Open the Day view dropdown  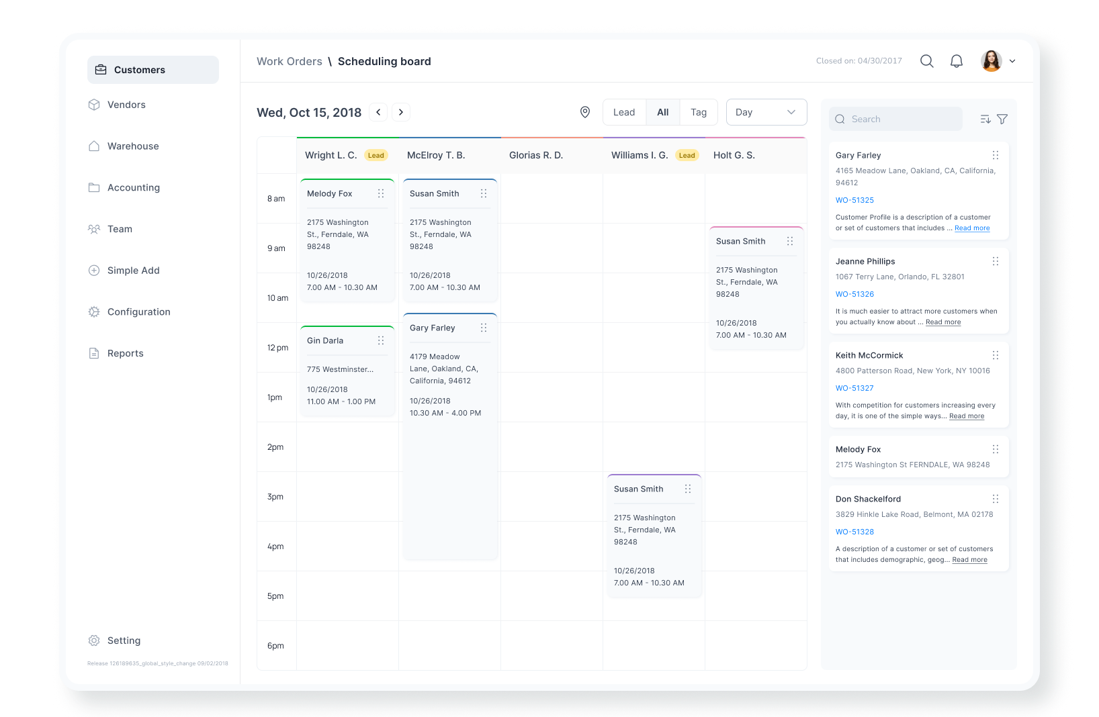(766, 111)
